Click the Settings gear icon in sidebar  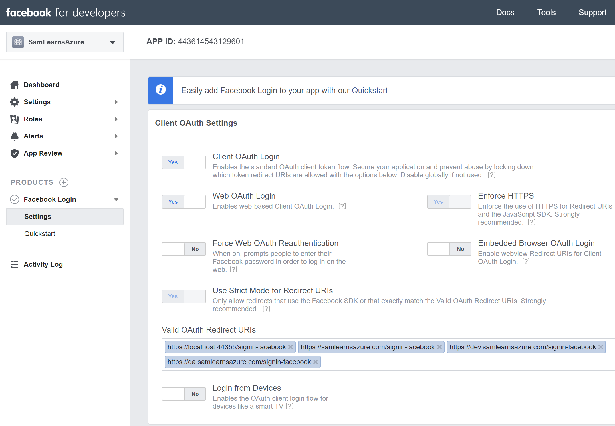[x=14, y=102]
